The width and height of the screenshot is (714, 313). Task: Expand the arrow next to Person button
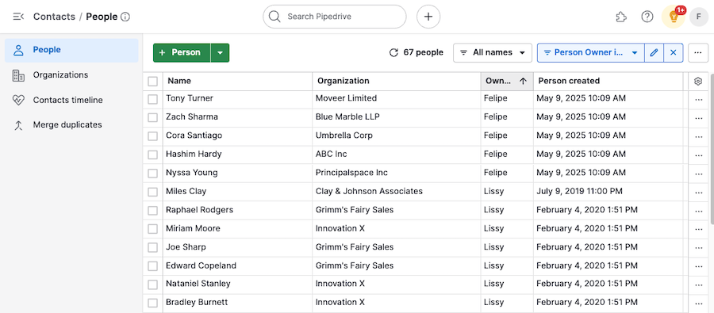tap(220, 53)
